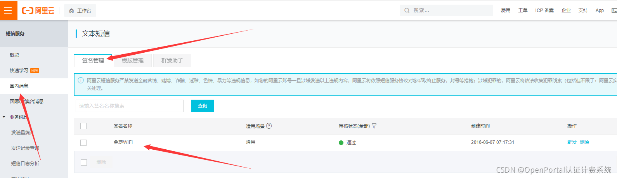This screenshot has height=178, width=617.
Task: Switch to the 群发助手 tab
Action: tap(172, 60)
